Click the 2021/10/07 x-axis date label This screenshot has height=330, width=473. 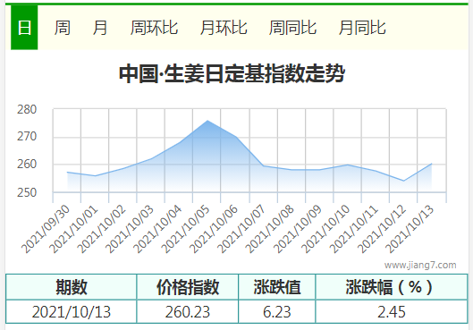pyautogui.click(x=241, y=229)
